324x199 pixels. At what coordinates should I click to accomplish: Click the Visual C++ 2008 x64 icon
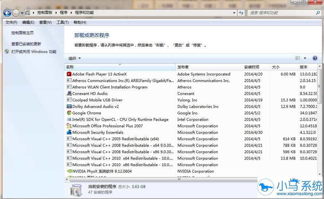pyautogui.click(x=69, y=145)
